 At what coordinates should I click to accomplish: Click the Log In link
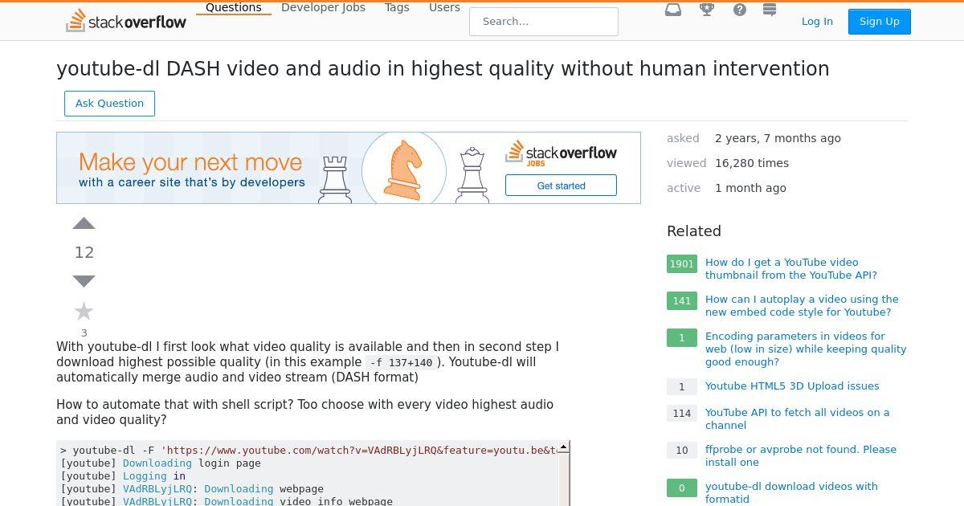[817, 22]
